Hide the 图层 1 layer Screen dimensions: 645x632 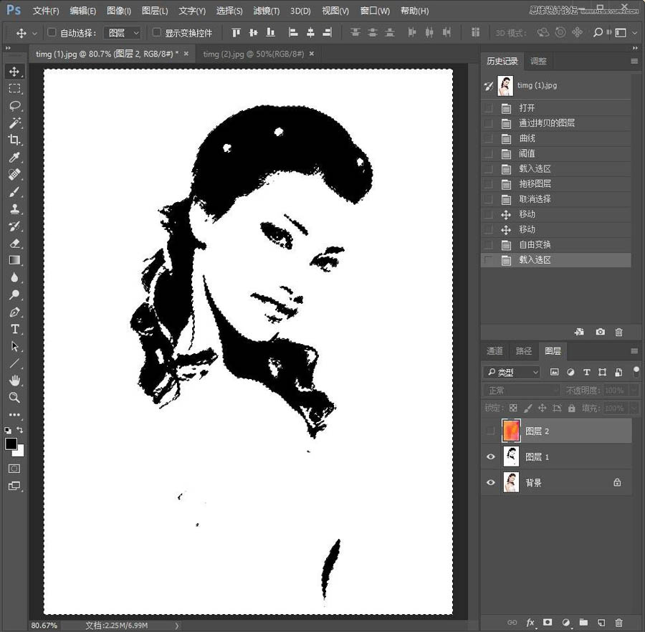(491, 457)
